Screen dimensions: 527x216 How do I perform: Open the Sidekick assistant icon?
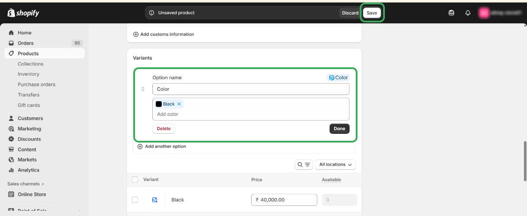click(x=451, y=13)
